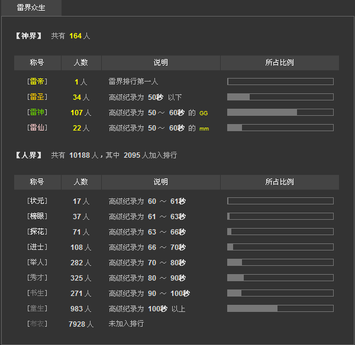Click the 雷帝 proportion bar
This screenshot has width=355, height=345.
point(280,82)
